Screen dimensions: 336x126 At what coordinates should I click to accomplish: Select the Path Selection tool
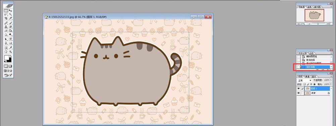(6, 39)
